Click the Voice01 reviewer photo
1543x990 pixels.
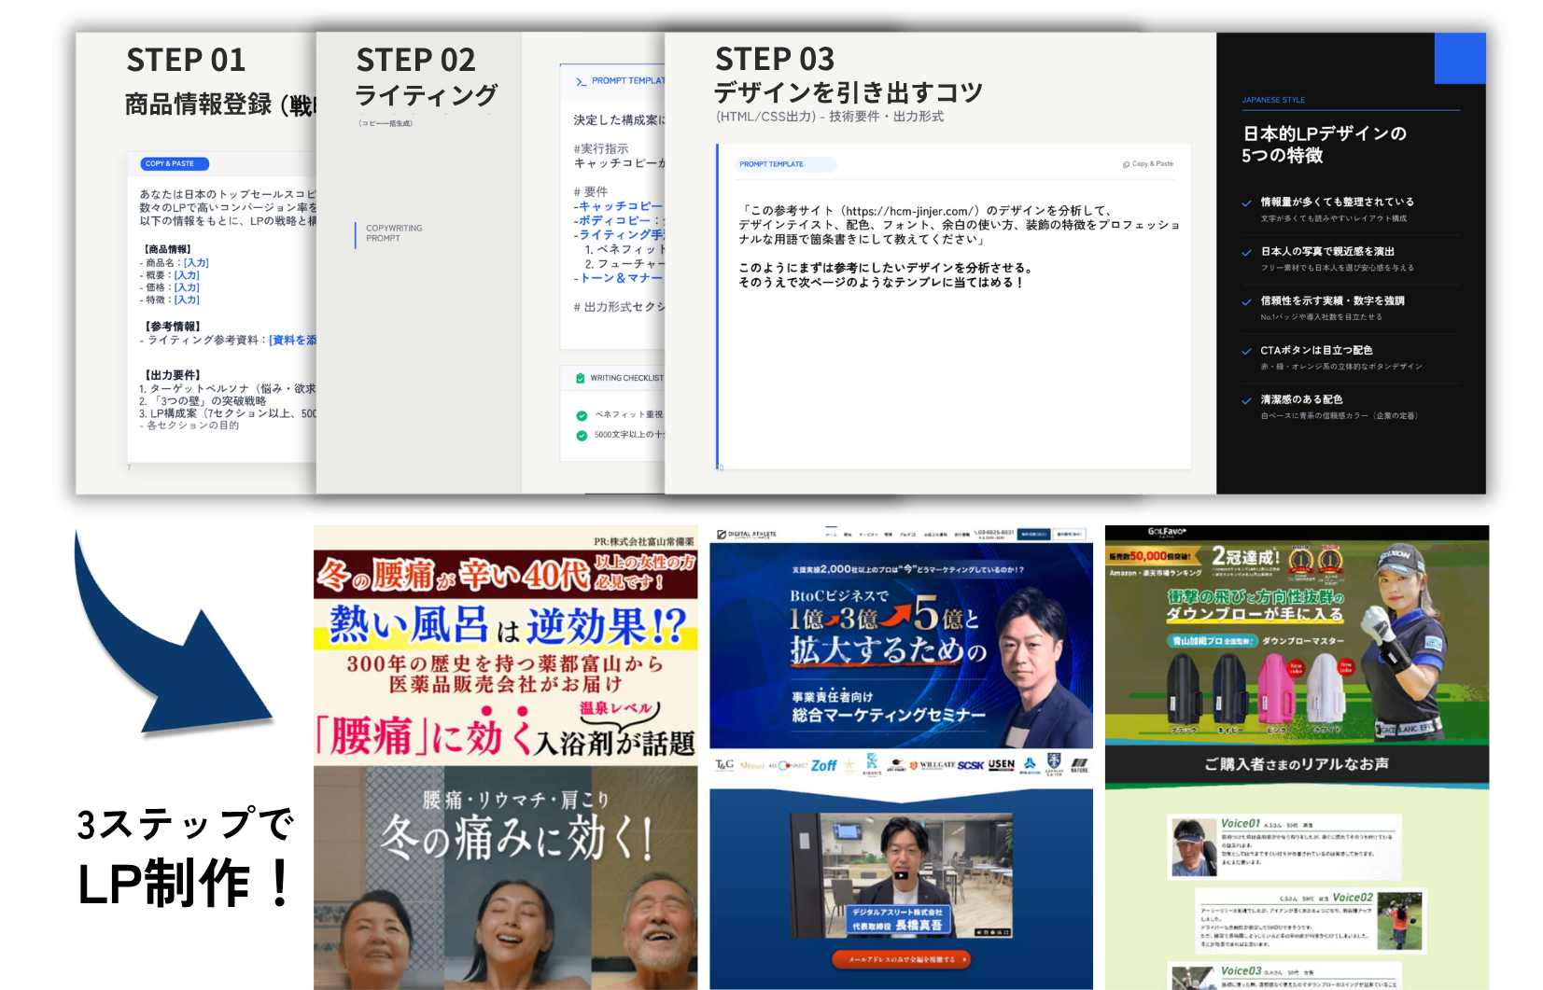coord(1193,848)
